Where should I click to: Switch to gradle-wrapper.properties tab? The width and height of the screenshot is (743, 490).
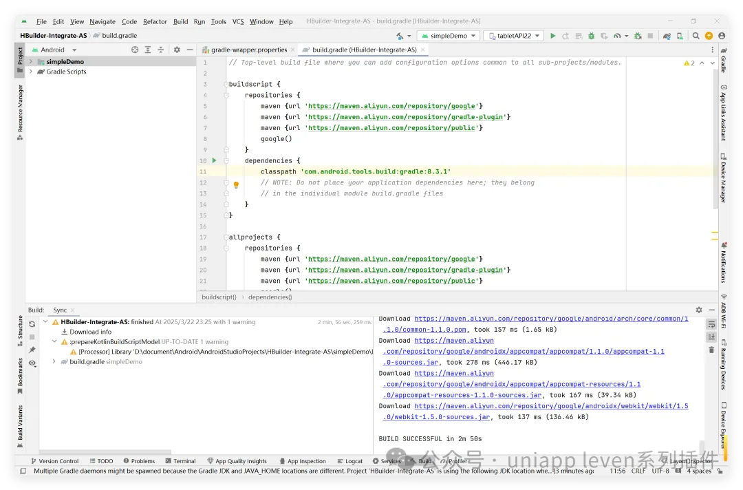tap(249, 50)
